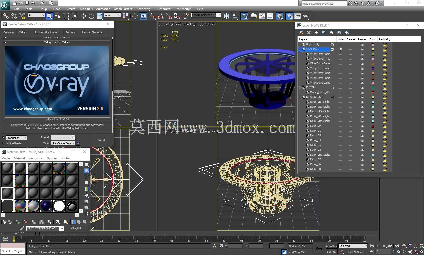The height and width of the screenshot is (255, 424).
Task: Open the key 'Selected' dropdown
Action: click(x=353, y=246)
